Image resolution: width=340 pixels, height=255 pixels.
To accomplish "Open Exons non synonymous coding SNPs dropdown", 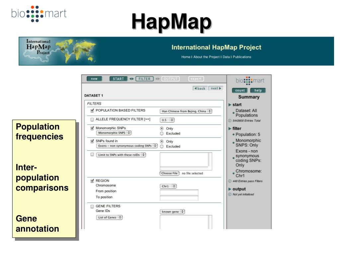I will 127,146.
